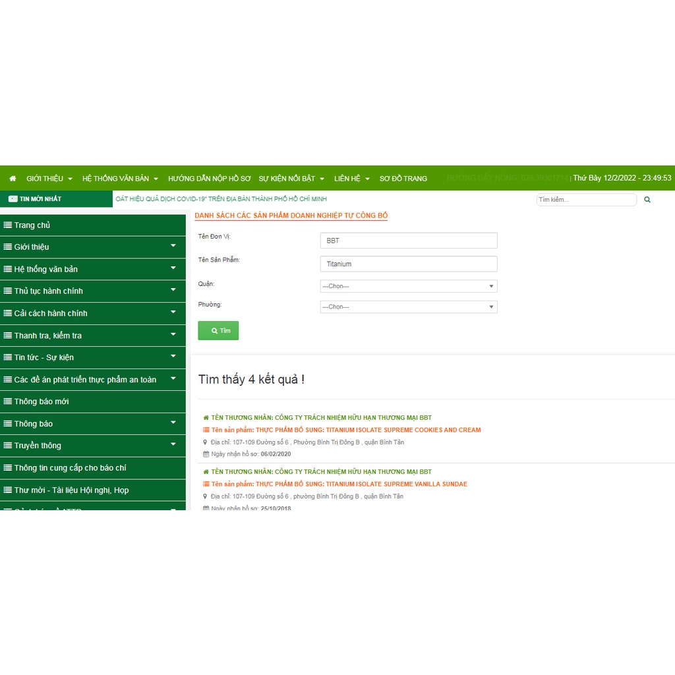Click the green Tìm search button

[x=218, y=331]
